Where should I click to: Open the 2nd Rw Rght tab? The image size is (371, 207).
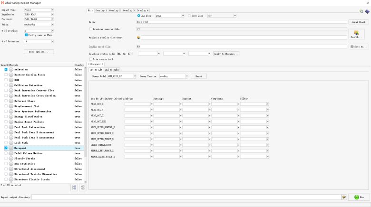(111, 70)
